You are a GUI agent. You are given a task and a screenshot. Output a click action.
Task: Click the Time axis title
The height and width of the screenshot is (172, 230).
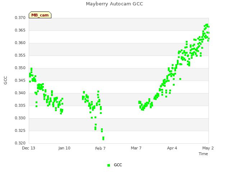203,154
